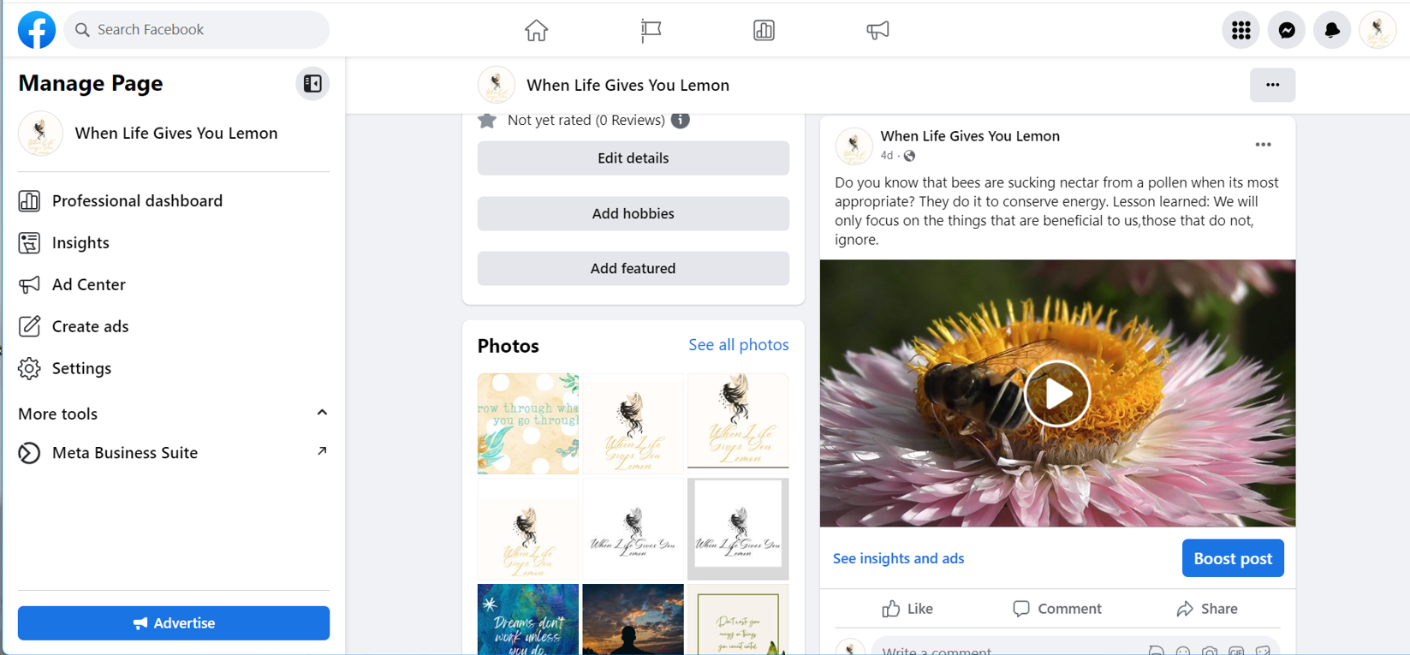Focus the Search Facebook field
1410x655 pixels.
click(x=197, y=30)
